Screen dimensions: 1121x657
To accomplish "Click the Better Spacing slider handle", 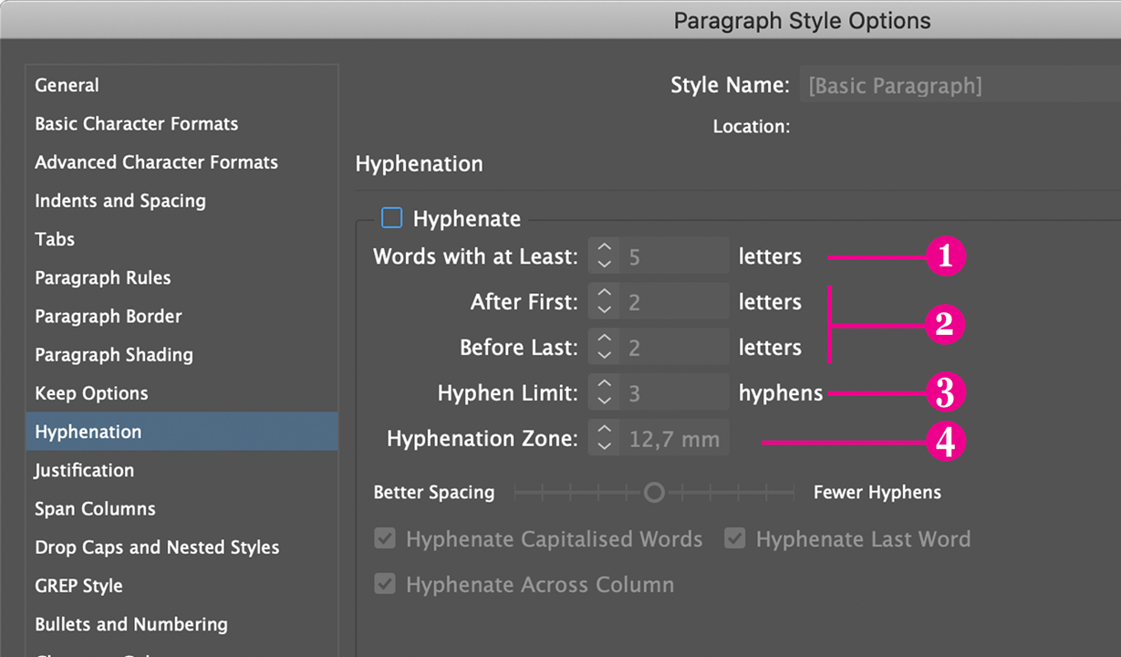I will point(654,492).
